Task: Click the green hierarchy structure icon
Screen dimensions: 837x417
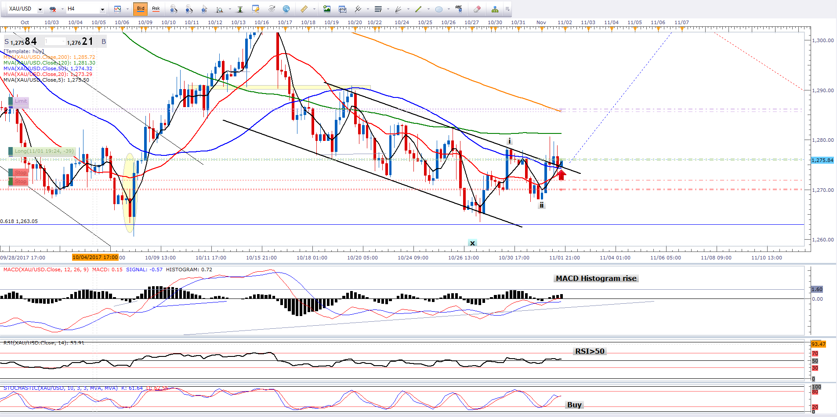Action: tap(495, 9)
